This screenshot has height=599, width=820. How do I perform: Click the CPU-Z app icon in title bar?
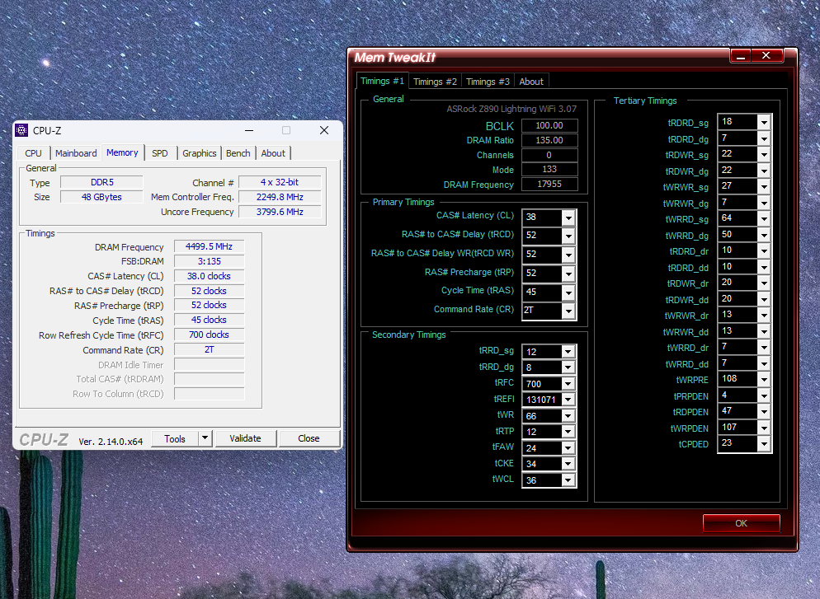(22, 130)
